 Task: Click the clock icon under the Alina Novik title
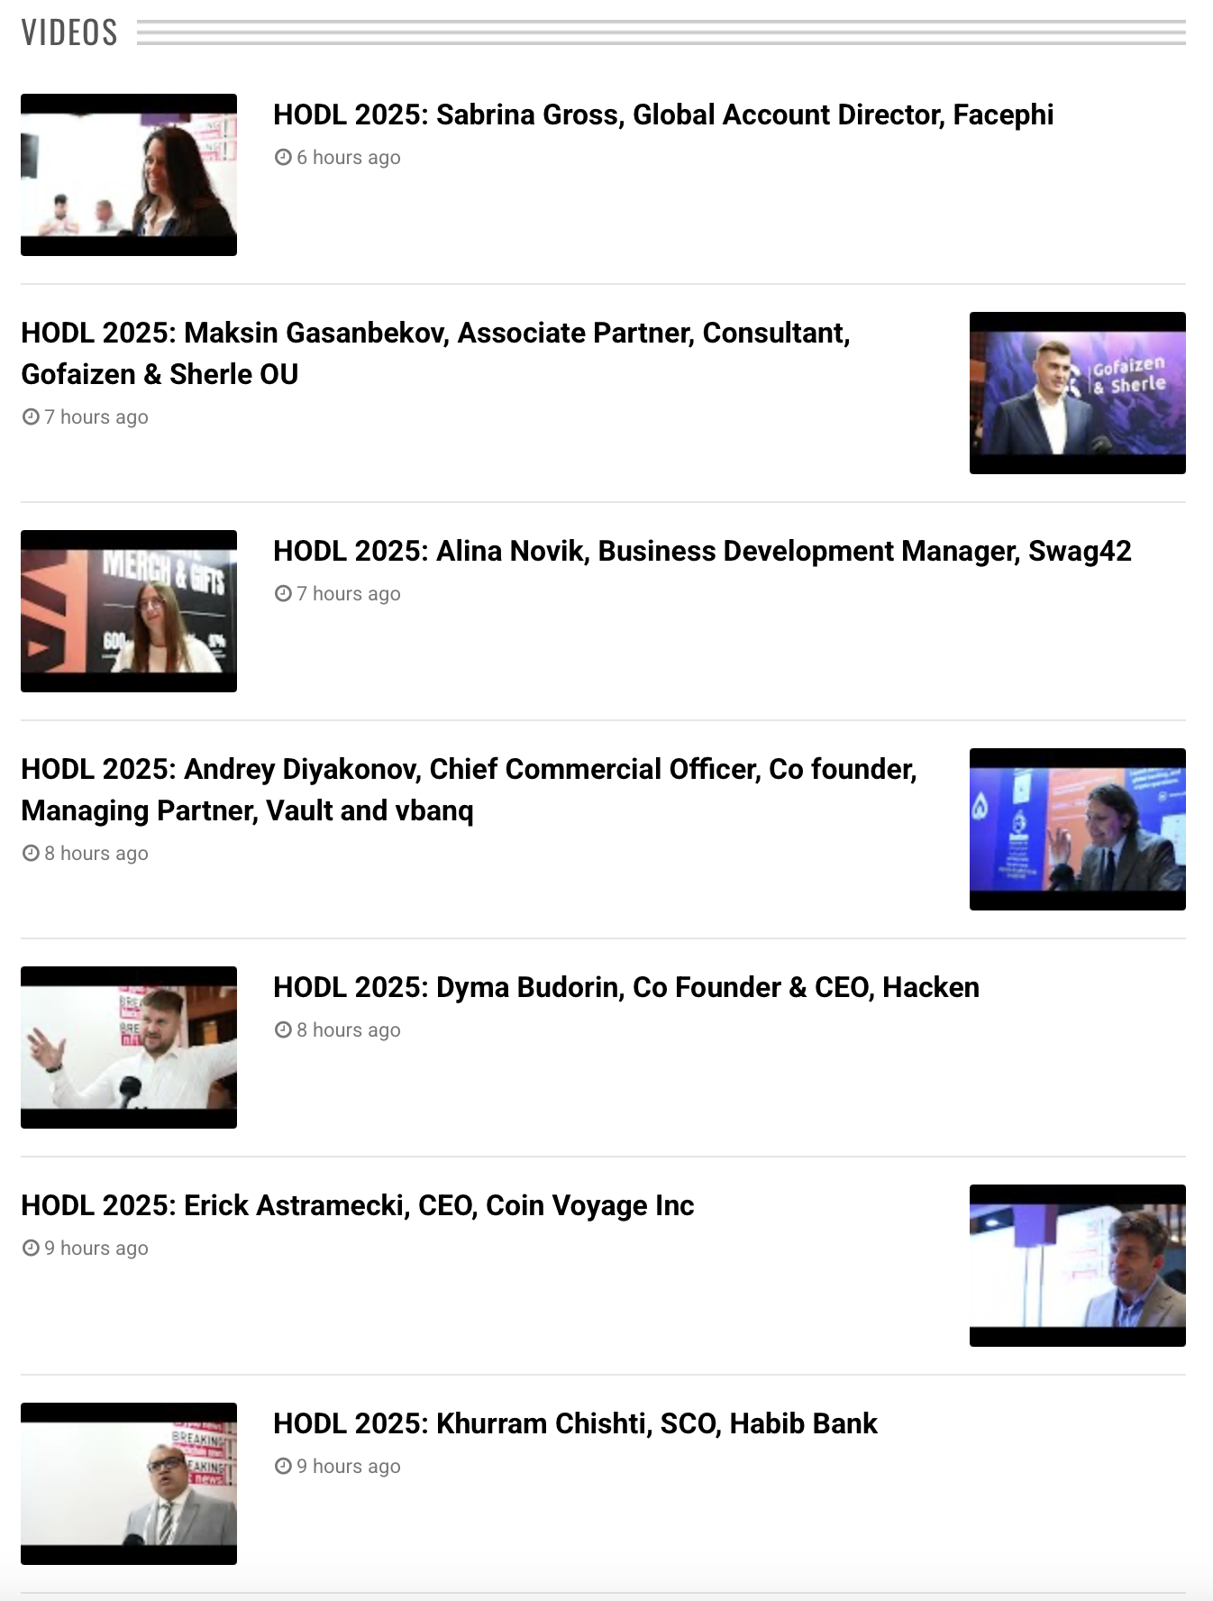click(x=283, y=593)
